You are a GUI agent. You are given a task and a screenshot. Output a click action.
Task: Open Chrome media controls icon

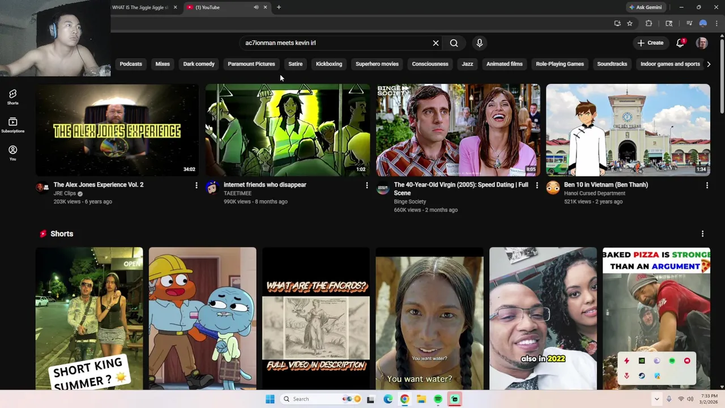click(689, 23)
